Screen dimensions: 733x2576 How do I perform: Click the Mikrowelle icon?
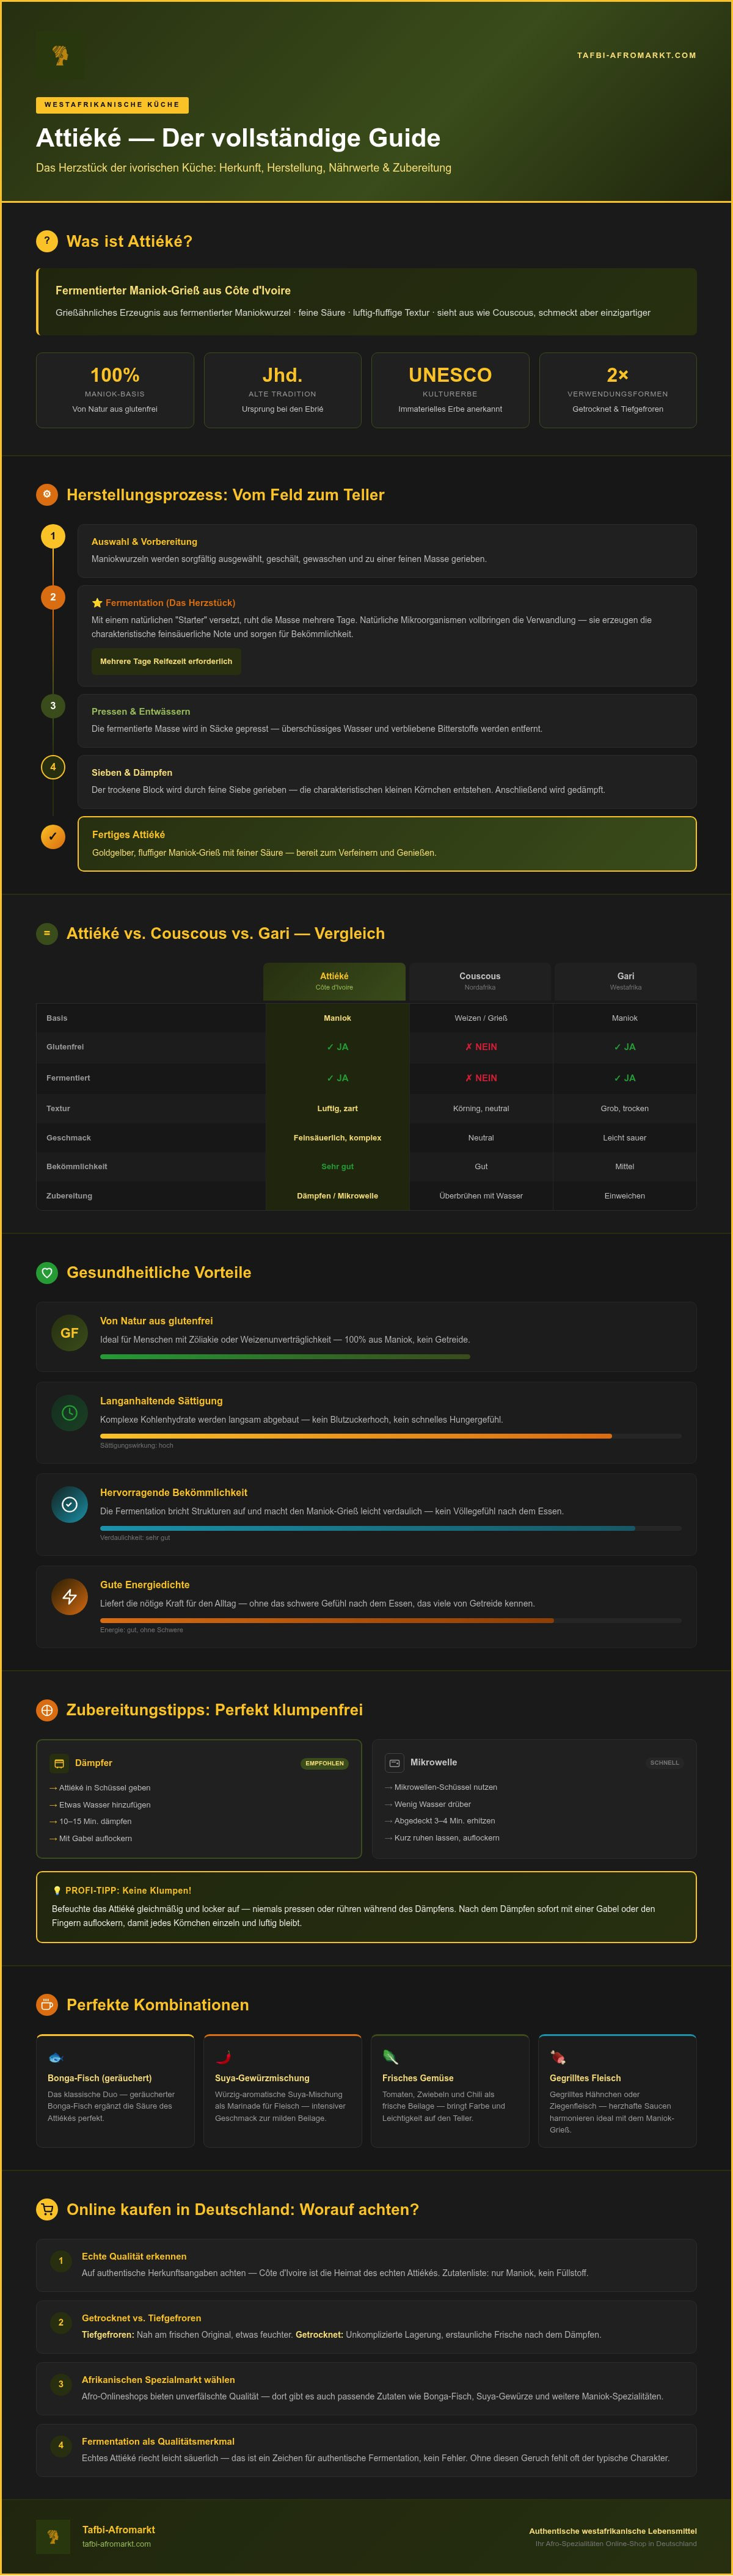(394, 1763)
